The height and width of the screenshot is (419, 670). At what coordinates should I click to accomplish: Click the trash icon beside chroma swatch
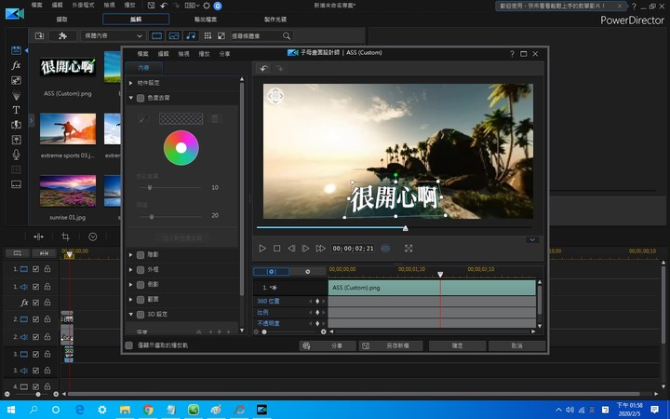coord(215,119)
